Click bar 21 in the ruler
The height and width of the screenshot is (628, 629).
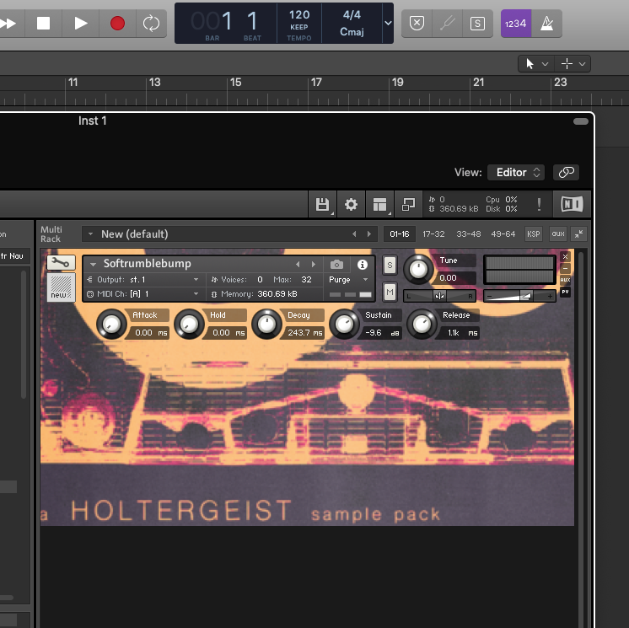coord(479,83)
